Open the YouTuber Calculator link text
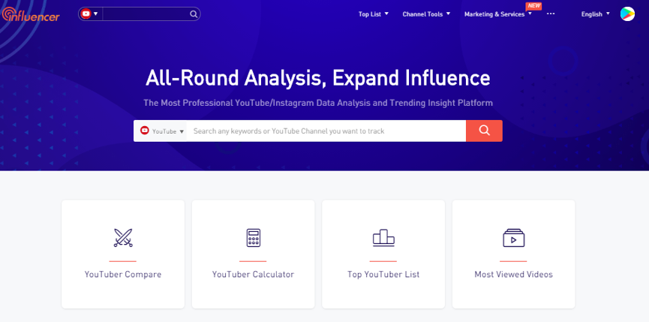649x322 pixels. (x=254, y=275)
